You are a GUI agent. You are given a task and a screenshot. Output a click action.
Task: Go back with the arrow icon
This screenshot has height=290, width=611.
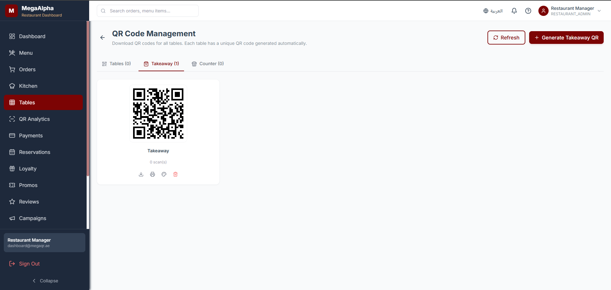point(103,38)
